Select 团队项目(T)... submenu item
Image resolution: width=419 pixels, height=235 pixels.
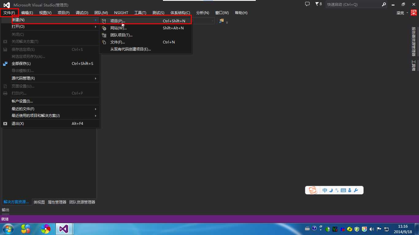tap(146, 35)
